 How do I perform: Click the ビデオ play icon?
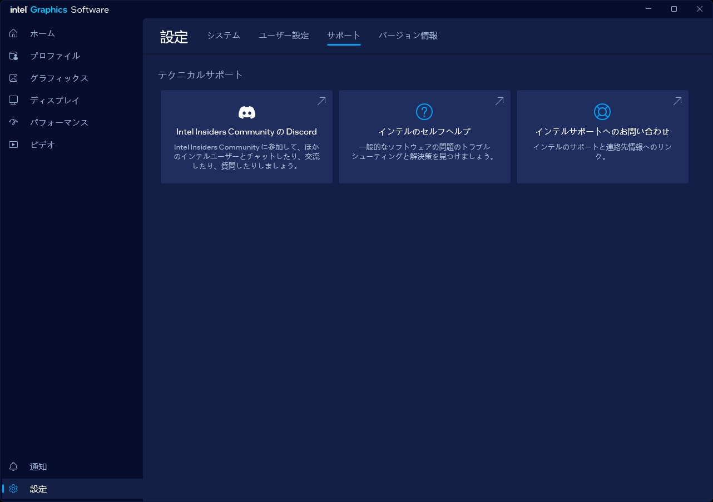click(x=14, y=145)
